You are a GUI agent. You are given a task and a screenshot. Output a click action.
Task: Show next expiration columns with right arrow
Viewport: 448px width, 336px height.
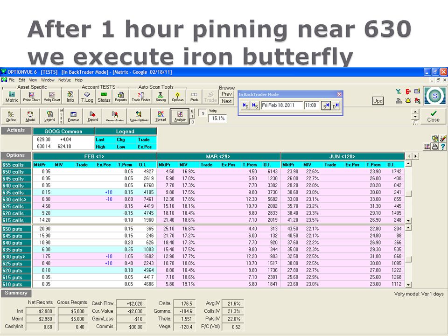click(416, 156)
